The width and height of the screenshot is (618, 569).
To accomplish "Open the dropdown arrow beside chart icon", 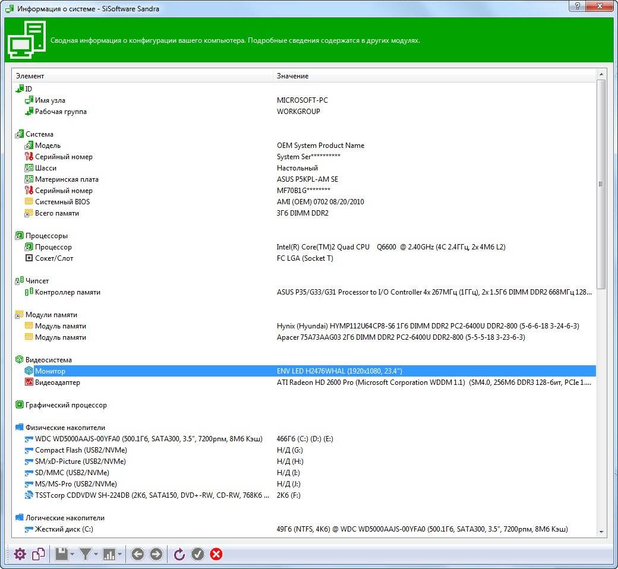I will click(x=120, y=555).
